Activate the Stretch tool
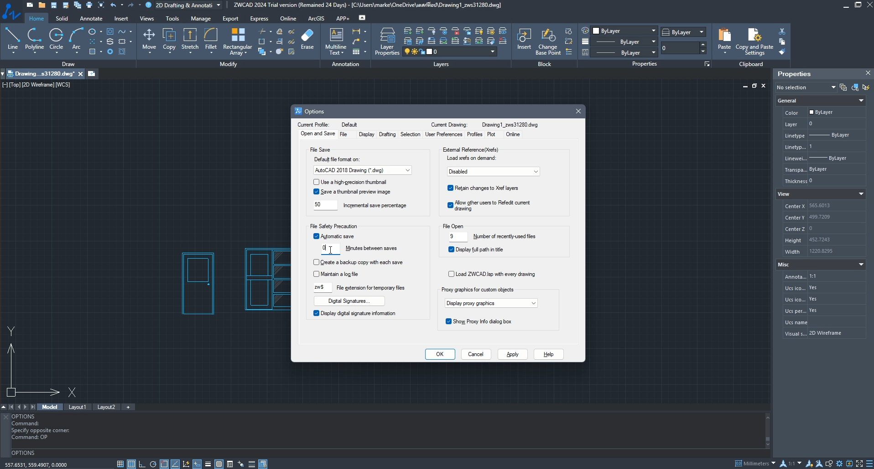Screen dimensions: 874x469 pos(190,40)
